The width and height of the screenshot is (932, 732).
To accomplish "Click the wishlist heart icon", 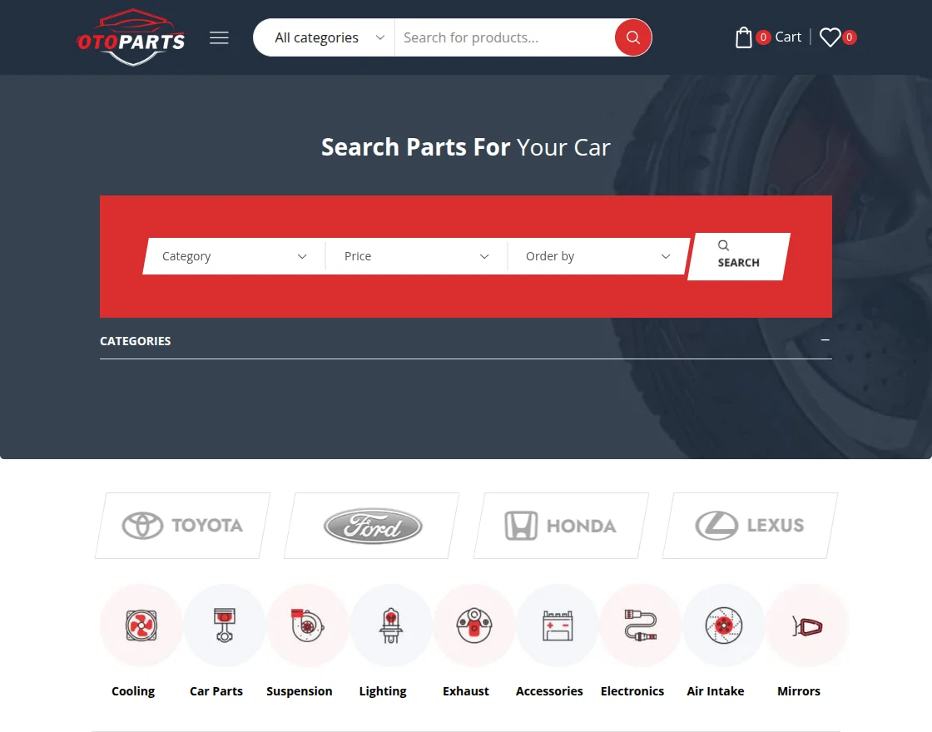I will coord(830,37).
